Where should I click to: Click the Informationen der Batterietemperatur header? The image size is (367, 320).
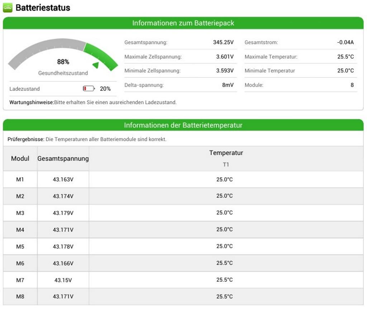183,125
